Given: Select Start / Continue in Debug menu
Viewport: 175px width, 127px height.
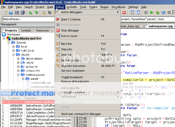Looking at the screenshot, I should [88, 19].
